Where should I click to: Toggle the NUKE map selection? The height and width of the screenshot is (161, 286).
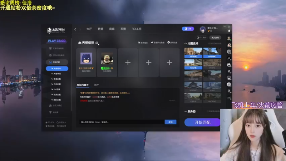click(x=212, y=87)
